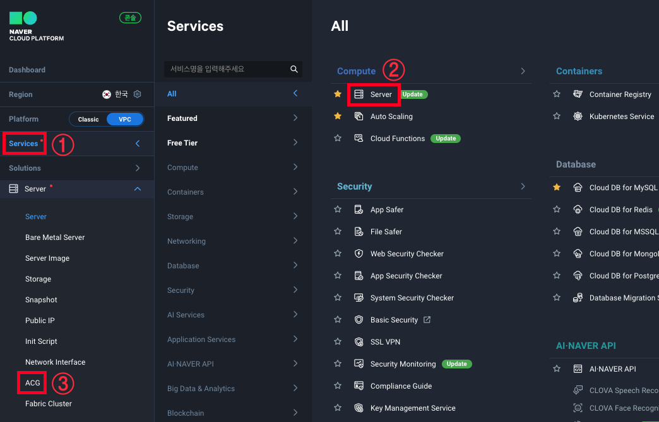Open the Server Image submenu item
This screenshot has height=422, width=659.
click(47, 258)
